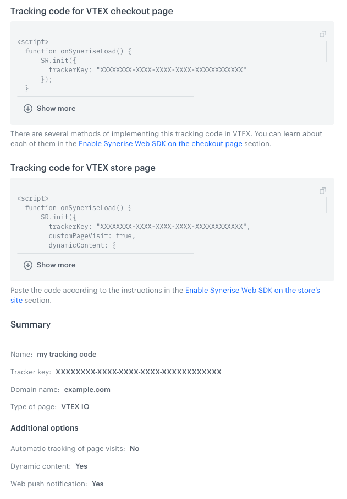The height and width of the screenshot is (499, 347).
Task: Click the VTEX IO page type value
Action: click(x=75, y=407)
